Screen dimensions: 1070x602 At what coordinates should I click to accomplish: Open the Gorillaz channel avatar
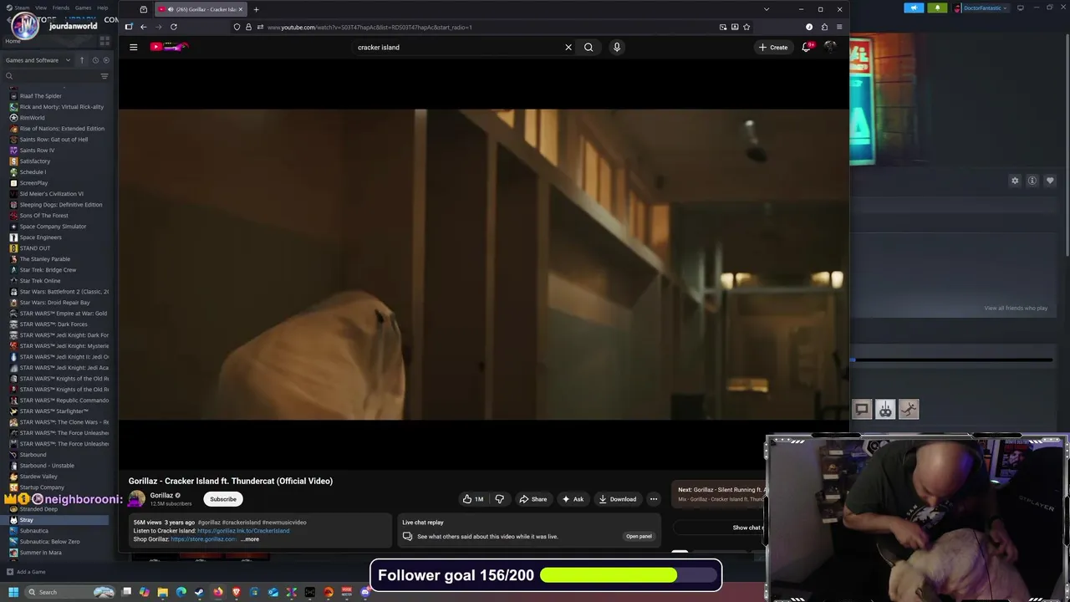click(136, 498)
